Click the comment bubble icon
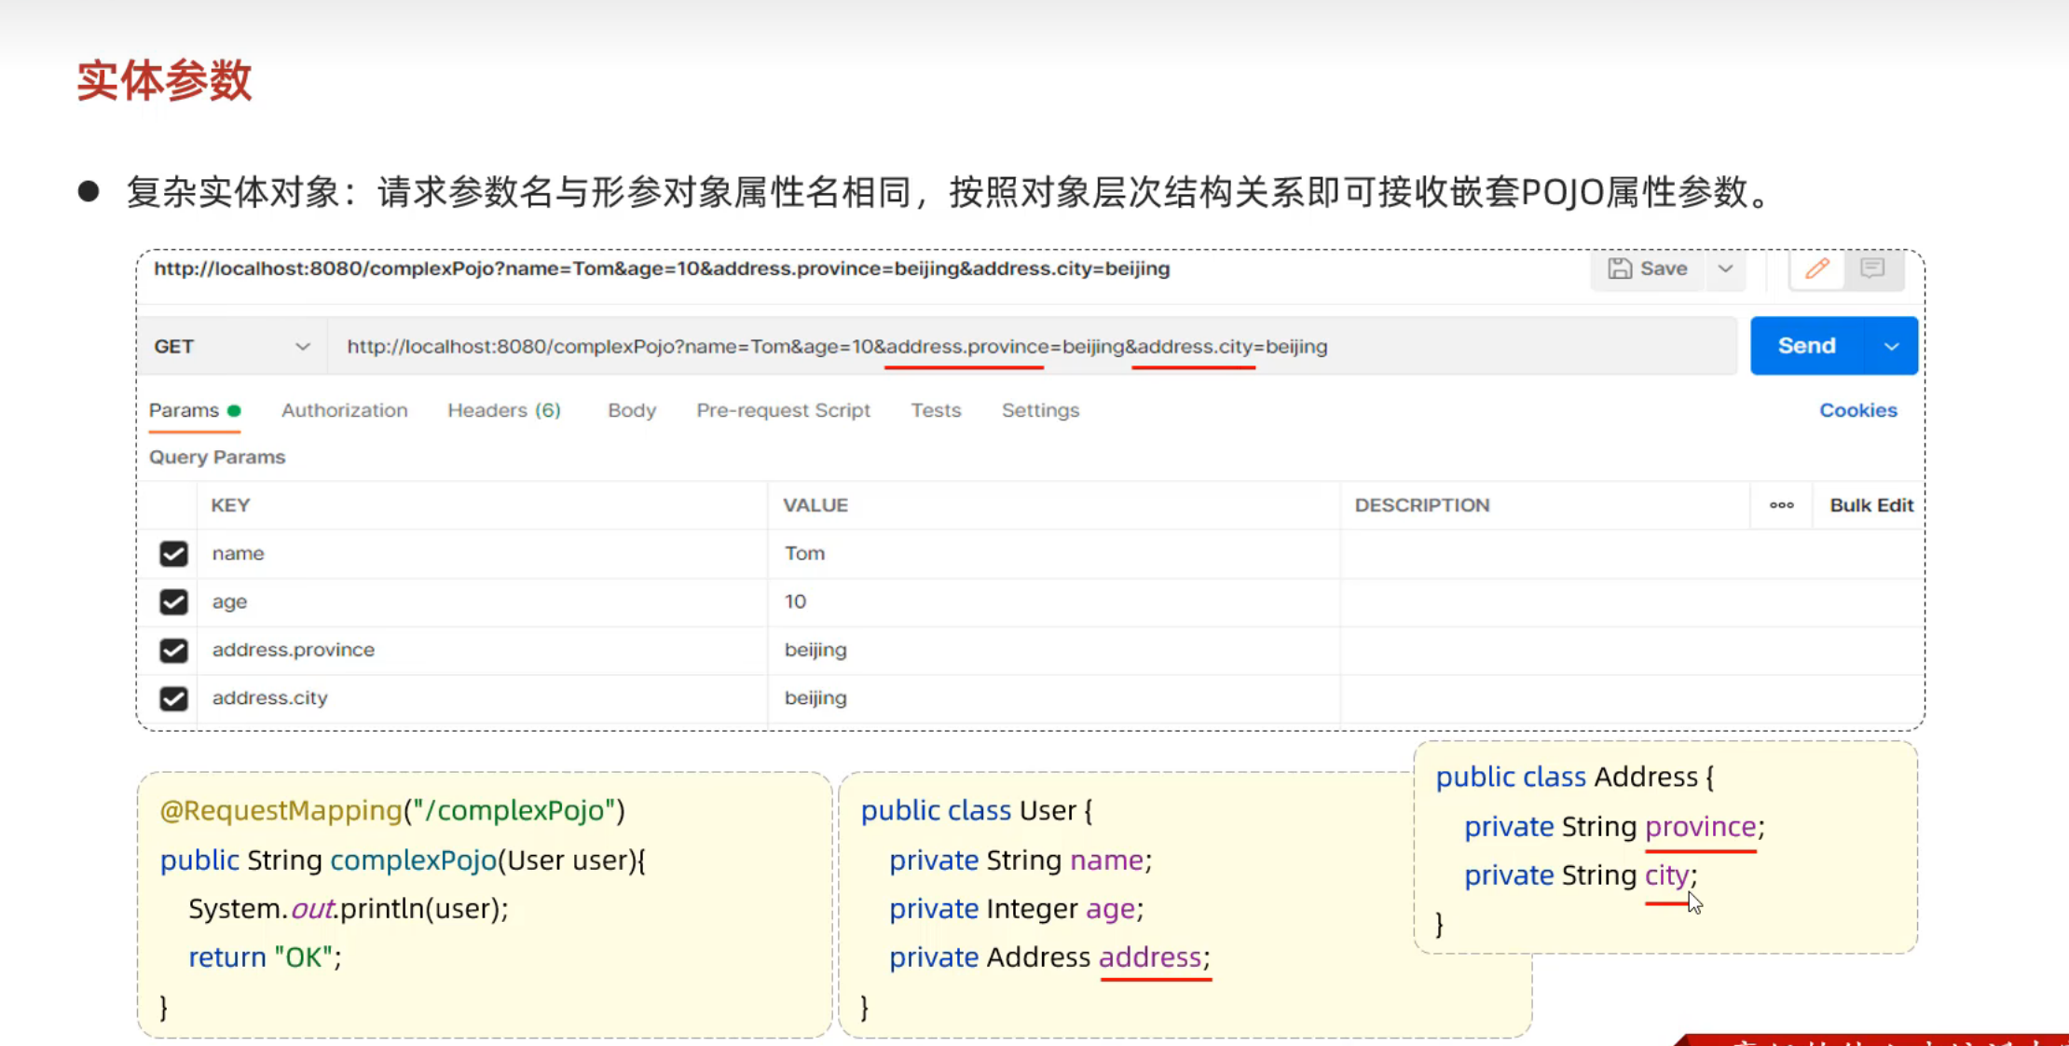2069x1046 pixels. [1871, 268]
